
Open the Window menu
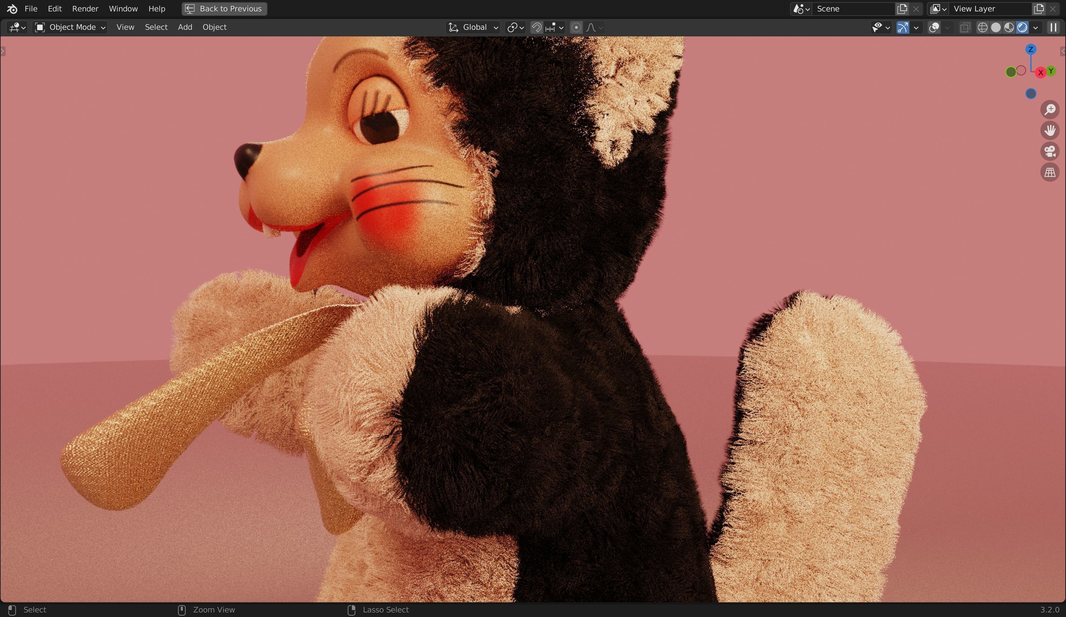(x=123, y=8)
